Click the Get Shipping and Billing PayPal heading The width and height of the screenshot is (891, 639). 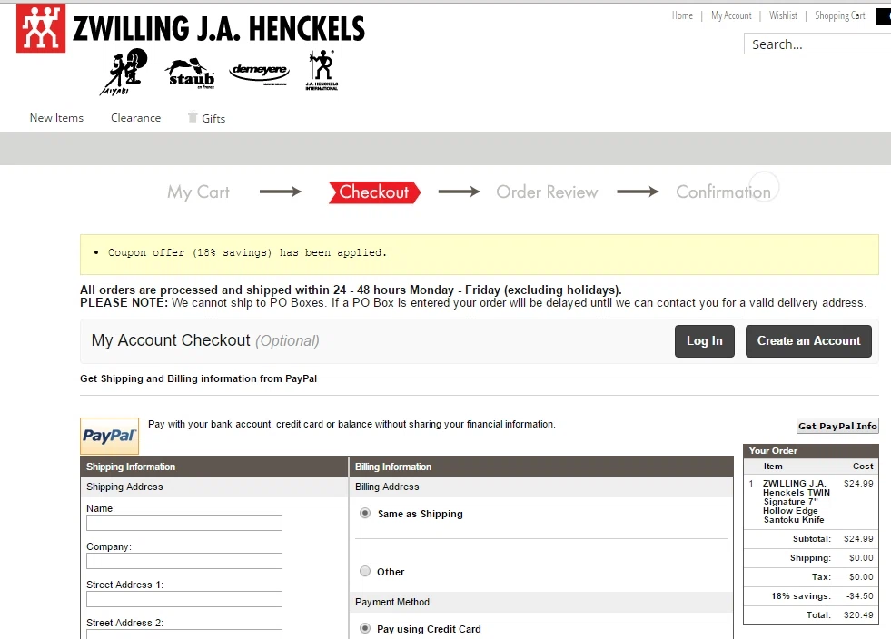click(x=198, y=378)
